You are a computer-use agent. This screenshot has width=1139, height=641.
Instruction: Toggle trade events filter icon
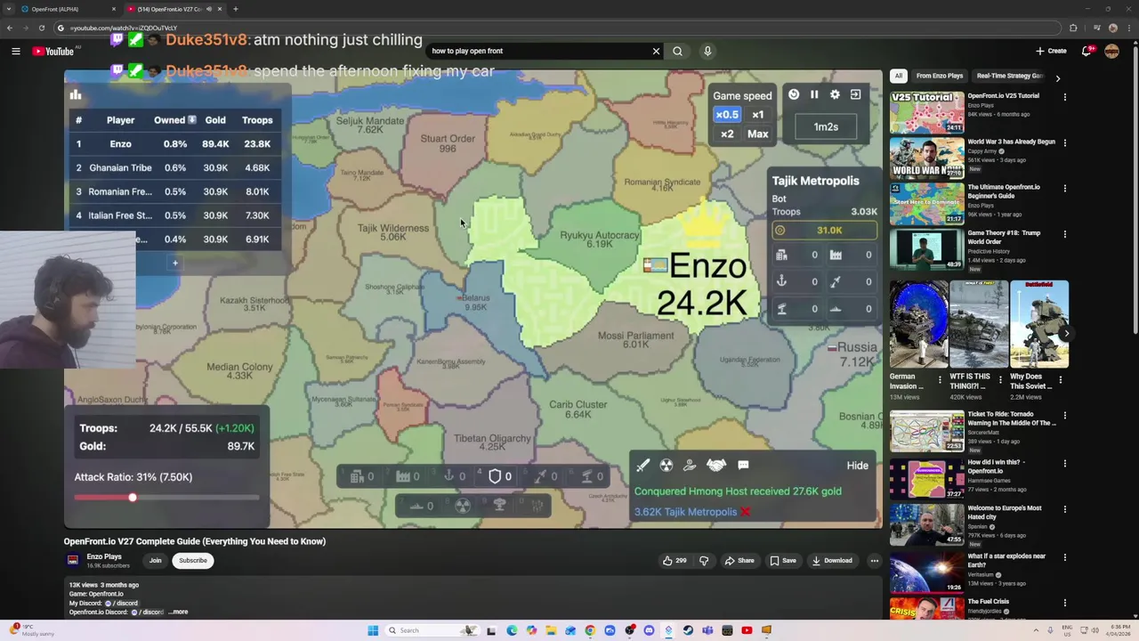(690, 466)
